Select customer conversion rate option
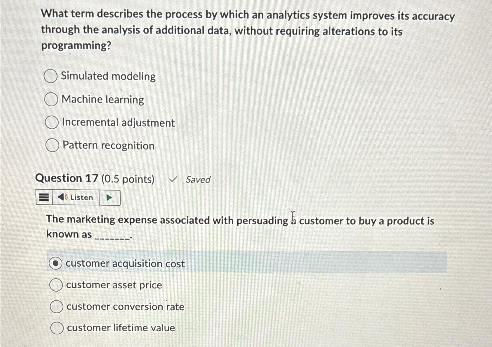 56,307
